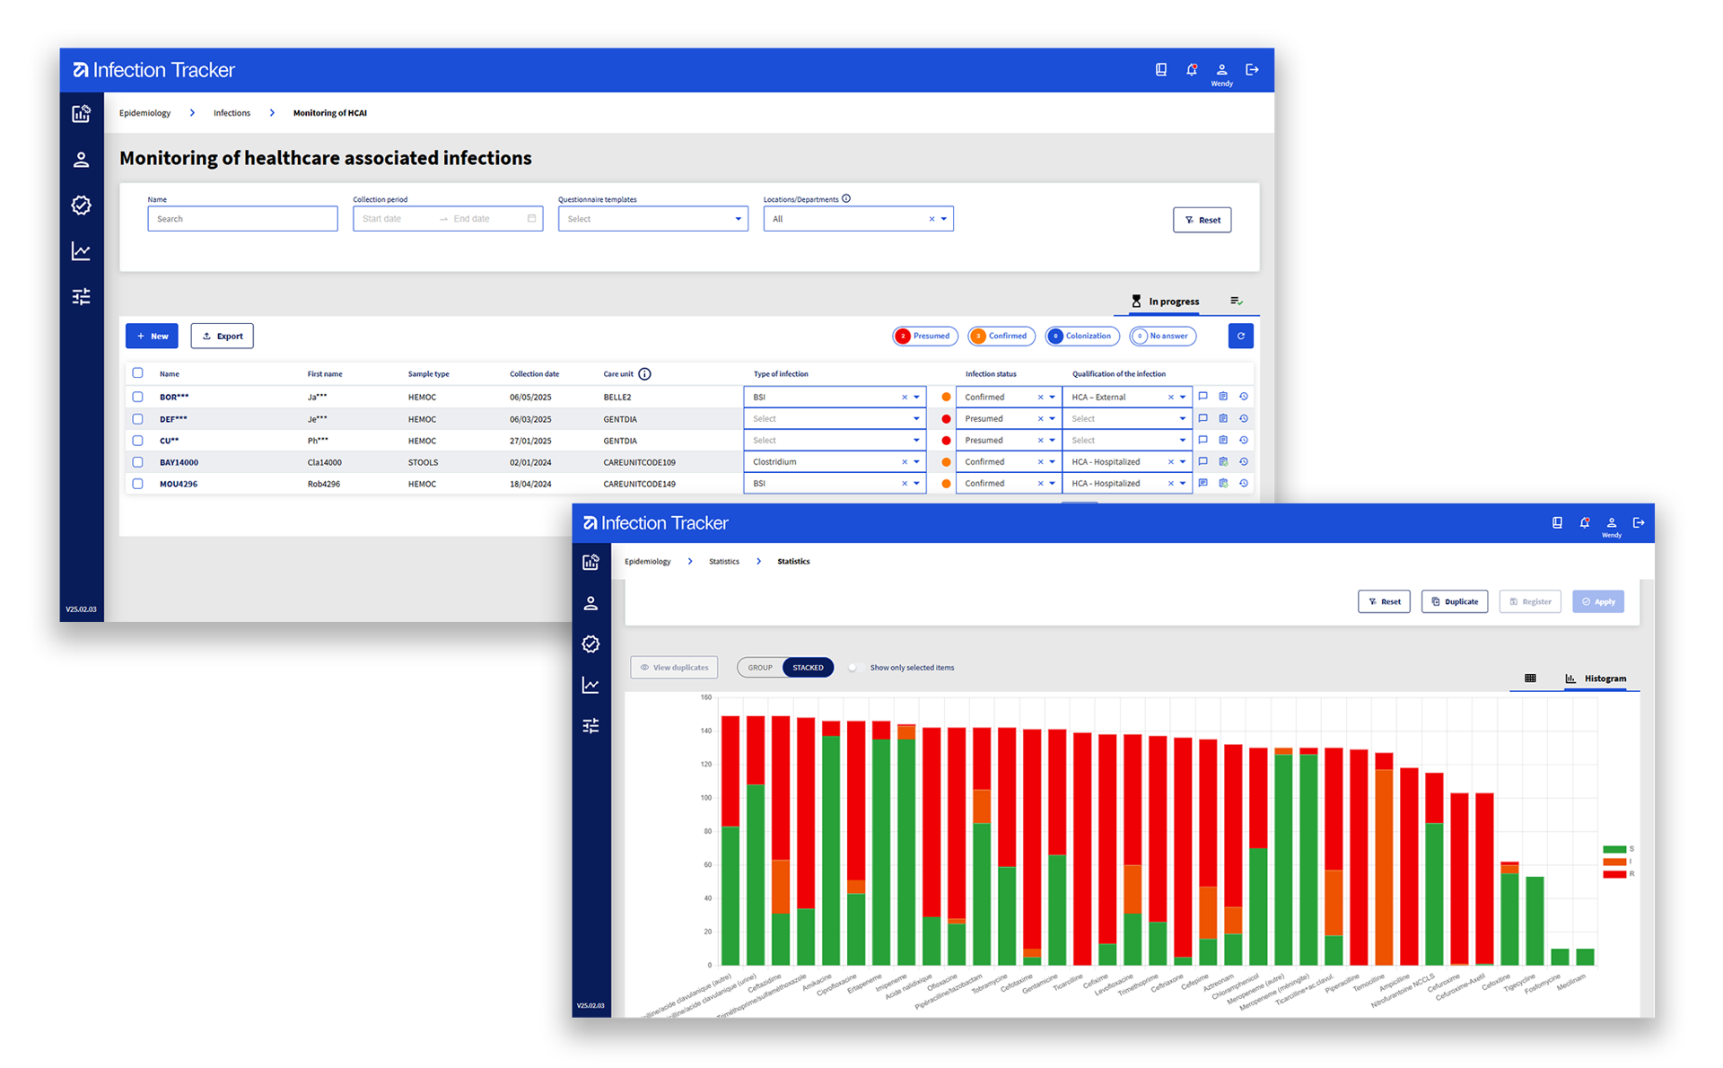Check the checkbox for DEF*** row

[x=137, y=419]
